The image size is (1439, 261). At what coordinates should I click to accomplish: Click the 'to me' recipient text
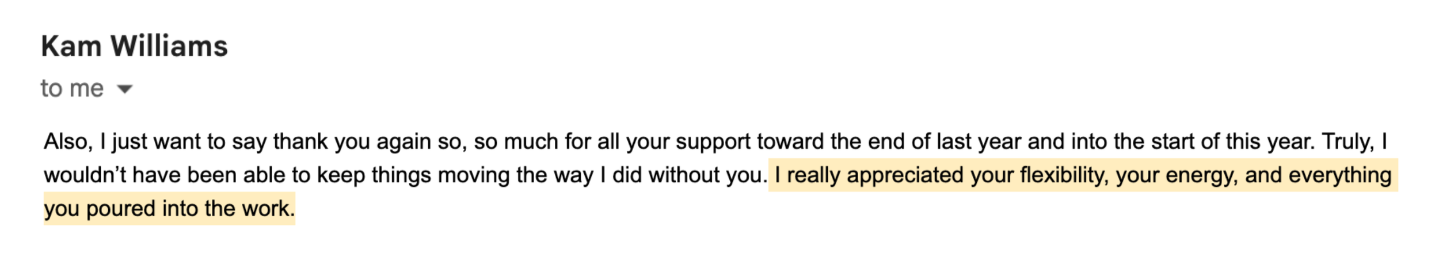(72, 89)
